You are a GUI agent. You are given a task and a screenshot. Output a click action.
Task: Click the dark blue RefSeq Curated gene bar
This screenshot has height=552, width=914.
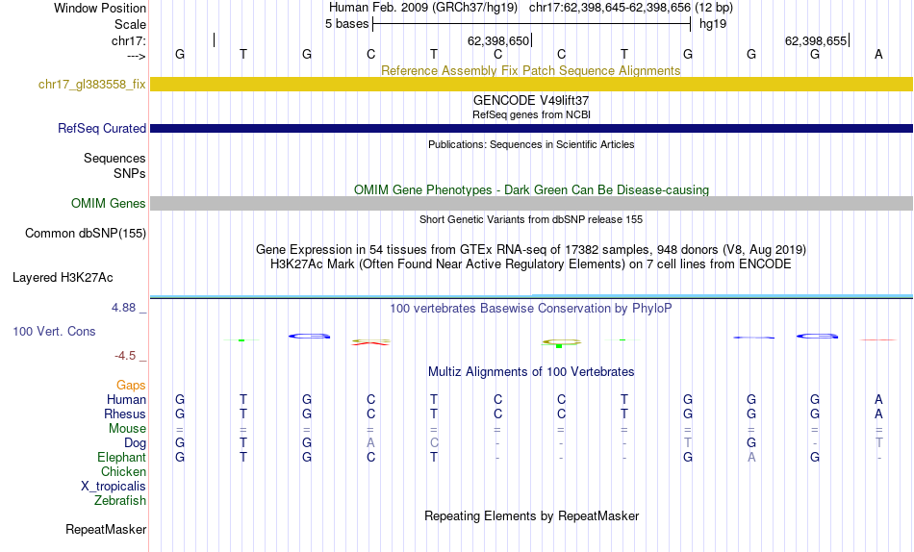click(532, 128)
